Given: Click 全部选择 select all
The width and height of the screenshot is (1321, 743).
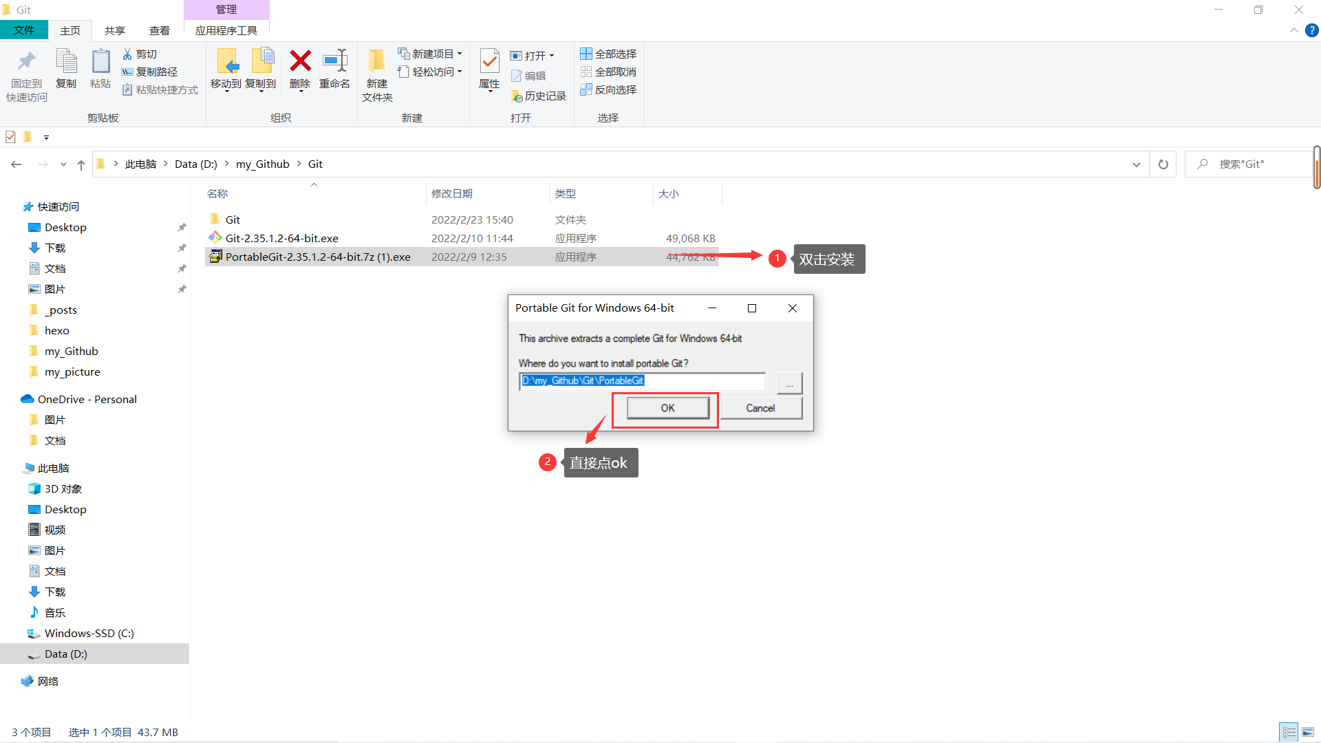Looking at the screenshot, I should [x=608, y=54].
